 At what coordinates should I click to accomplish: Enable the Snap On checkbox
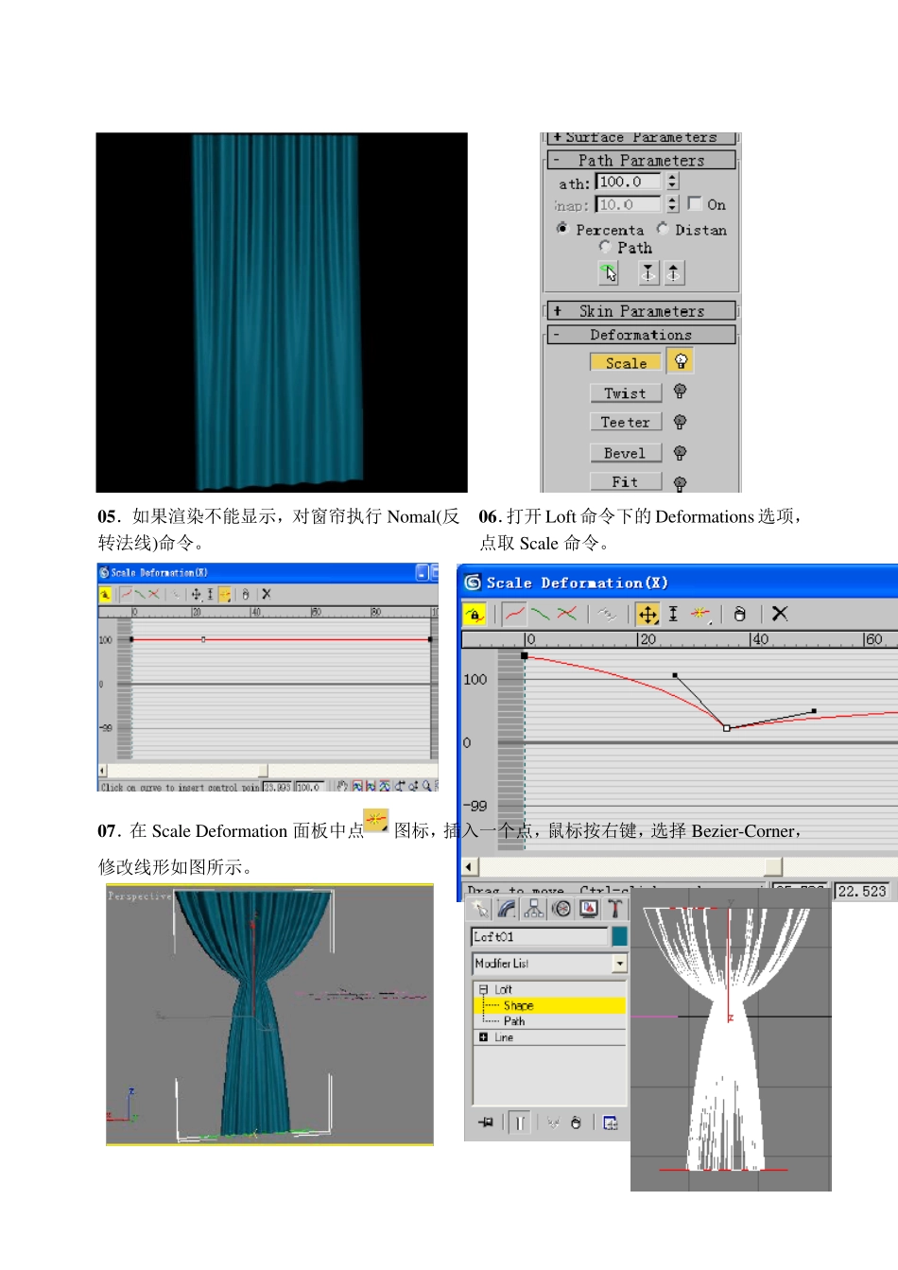696,203
